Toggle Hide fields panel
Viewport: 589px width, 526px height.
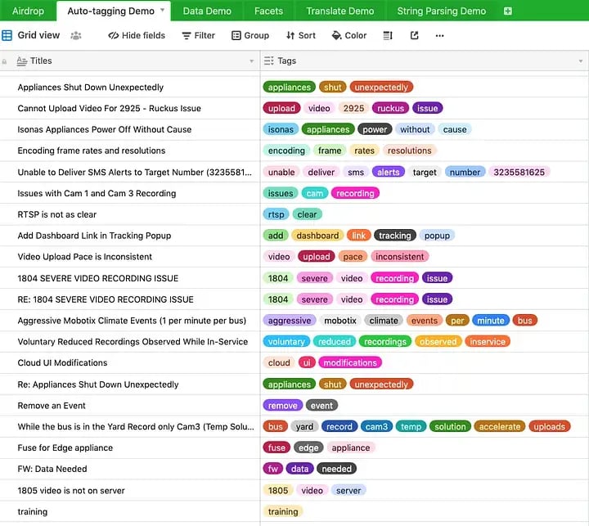[x=137, y=36]
